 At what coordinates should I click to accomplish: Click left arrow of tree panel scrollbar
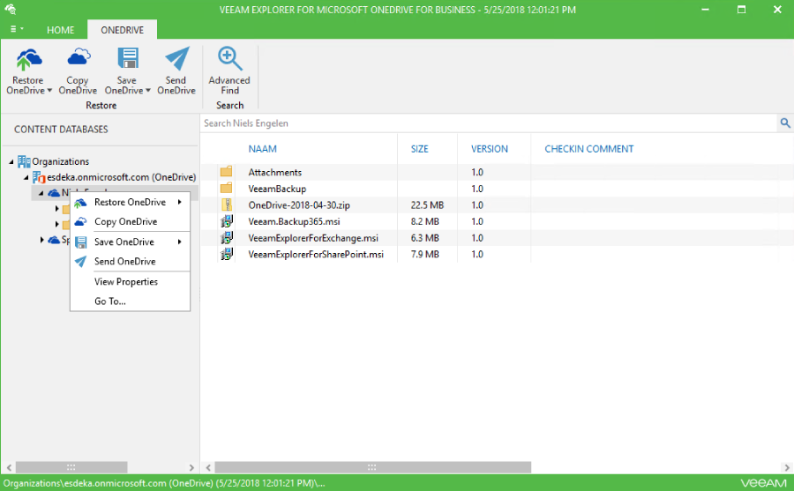click(x=9, y=467)
